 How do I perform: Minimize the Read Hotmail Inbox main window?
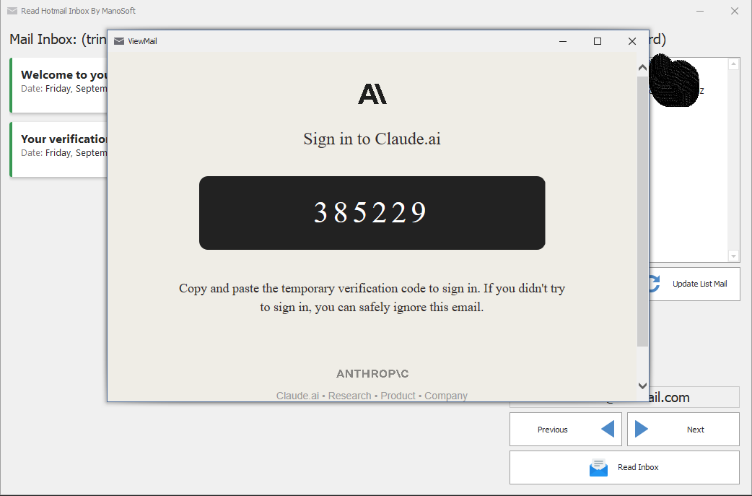click(700, 11)
